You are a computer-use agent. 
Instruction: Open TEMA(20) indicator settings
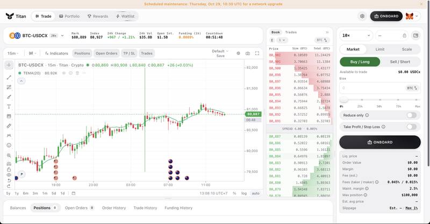click(70, 73)
